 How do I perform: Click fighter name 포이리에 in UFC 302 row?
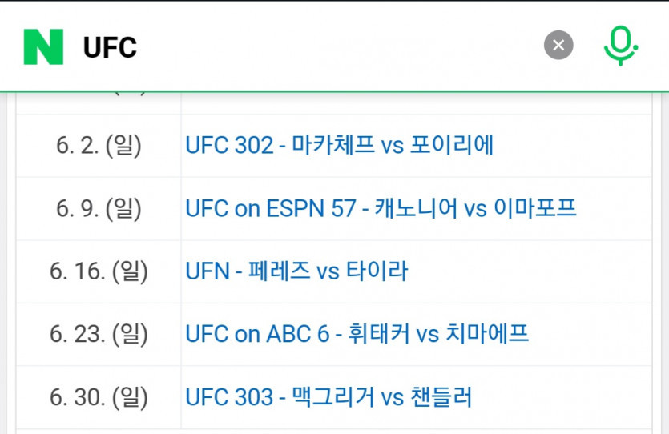pyautogui.click(x=451, y=145)
